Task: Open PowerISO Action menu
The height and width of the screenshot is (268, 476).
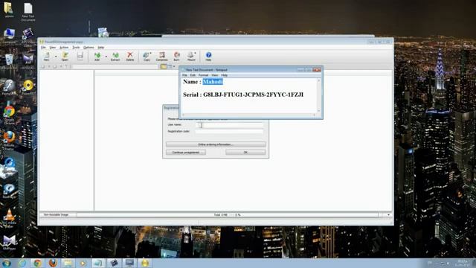Action: tap(64, 48)
